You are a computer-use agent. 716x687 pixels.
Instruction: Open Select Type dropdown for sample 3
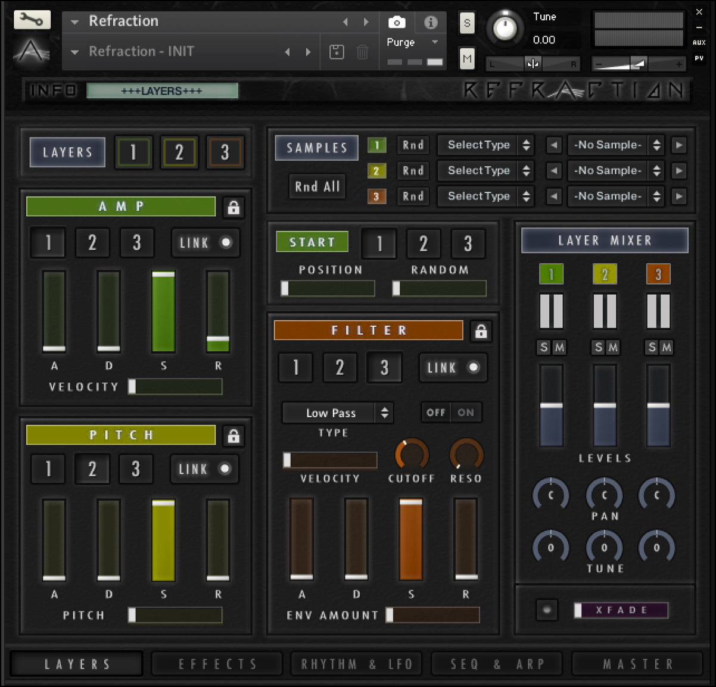[485, 196]
